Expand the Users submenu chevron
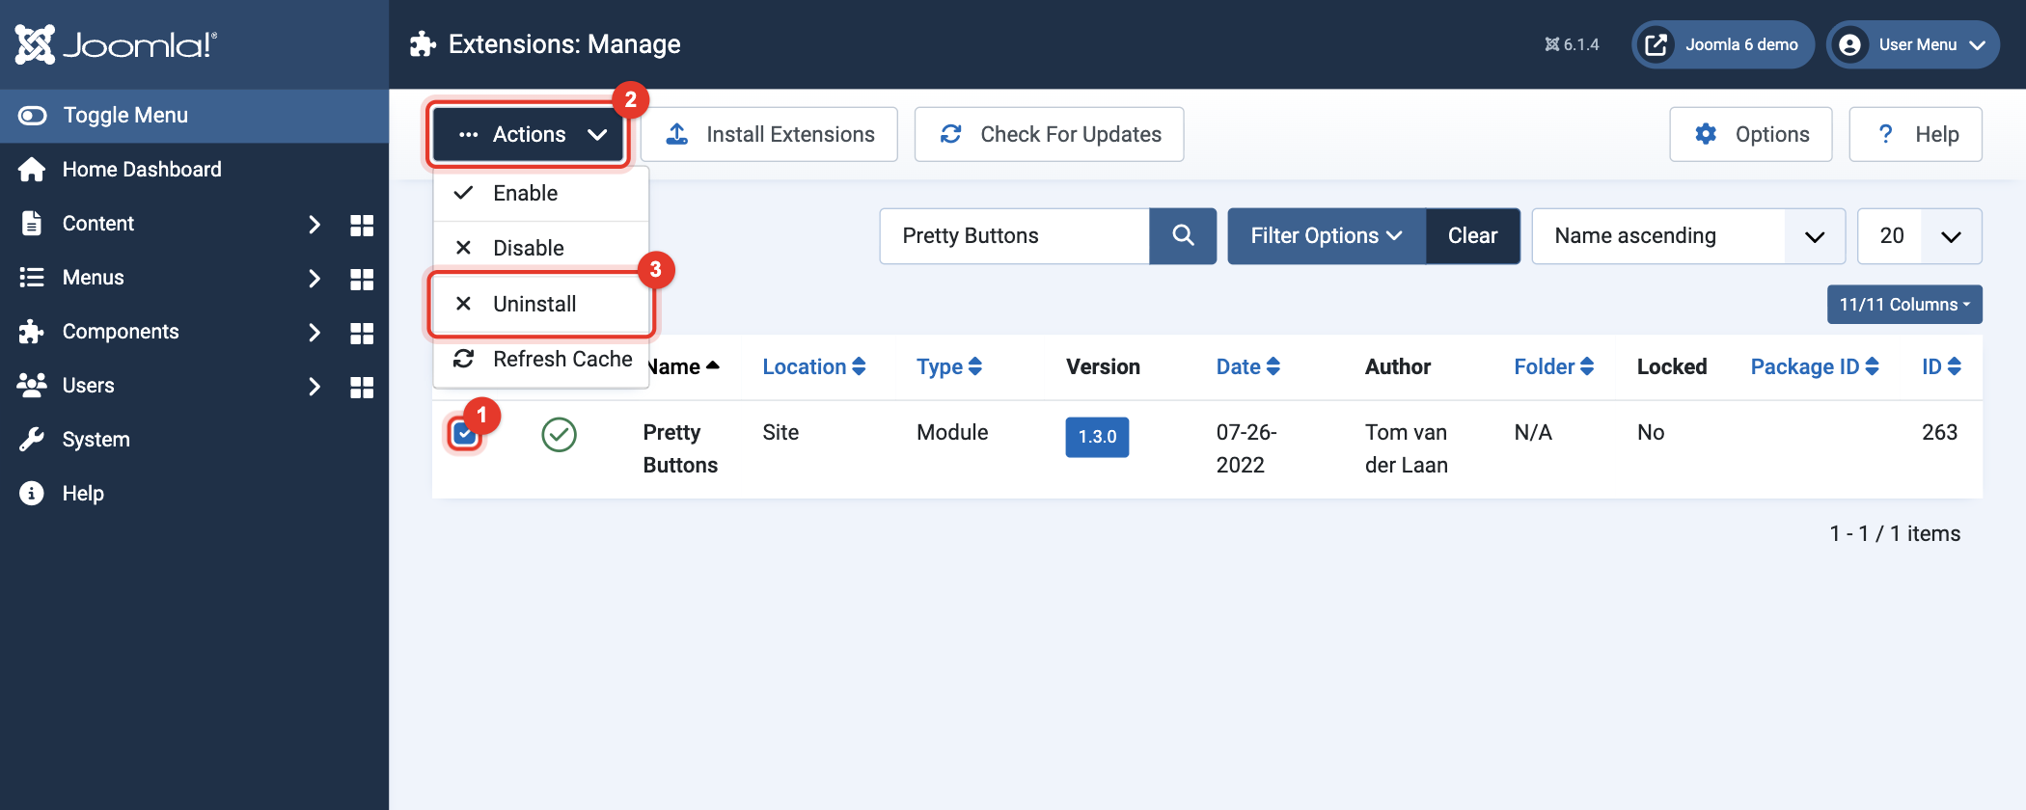Image resolution: width=2026 pixels, height=810 pixels. coord(314,387)
